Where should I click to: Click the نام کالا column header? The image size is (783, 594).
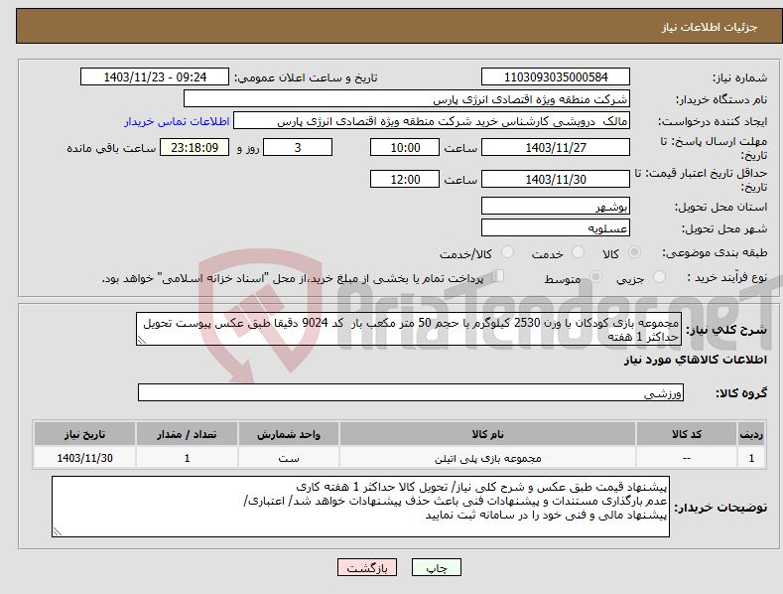coord(487,434)
